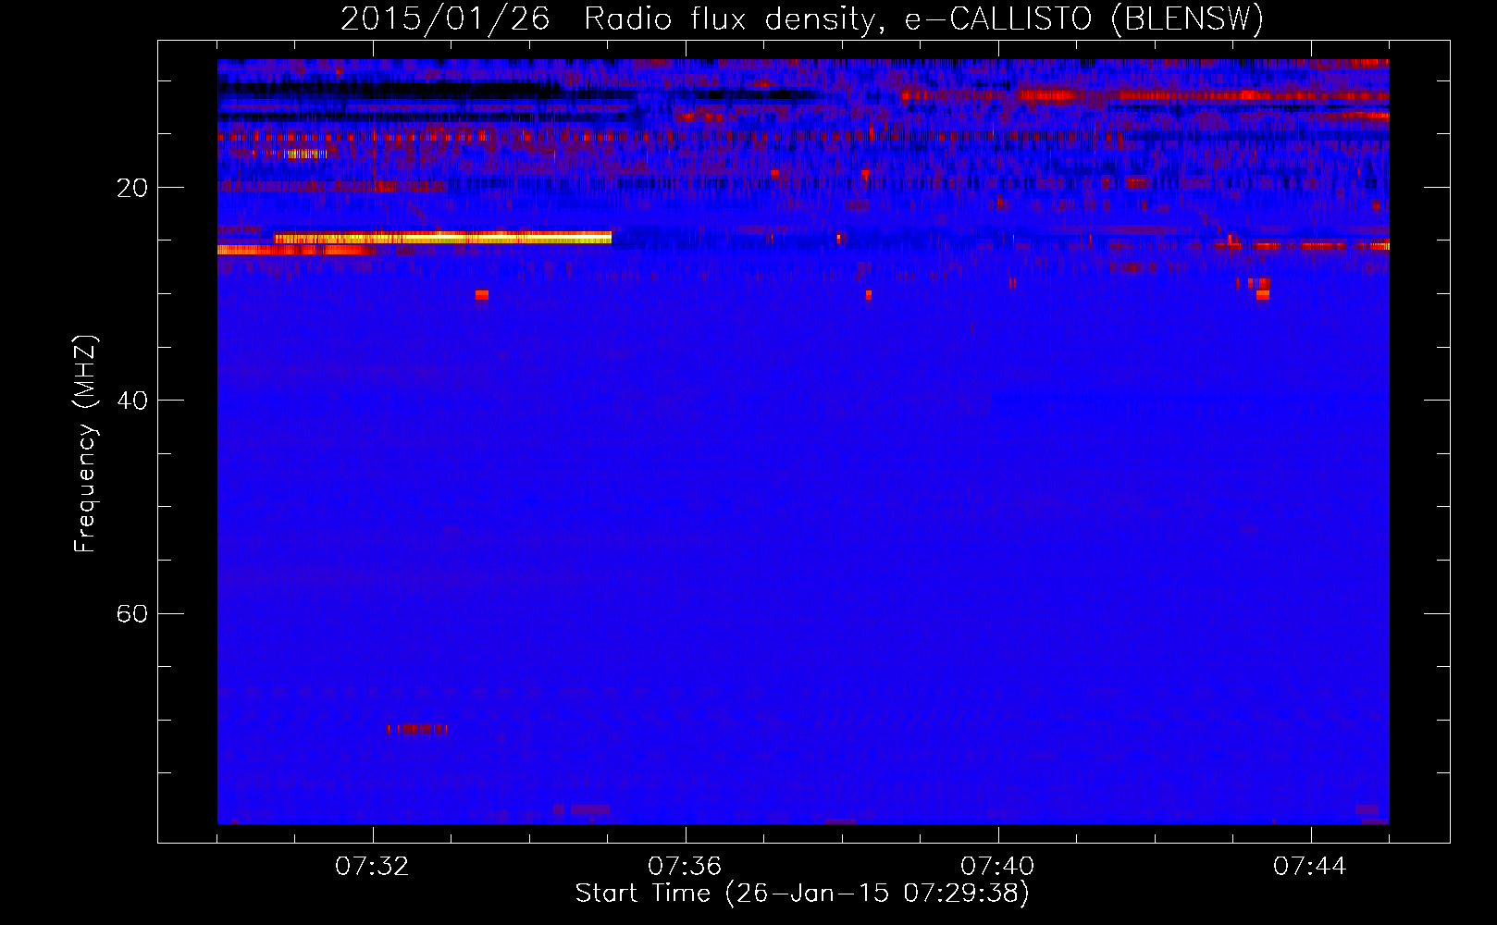Click the 07:32 time tick label

pos(373,867)
